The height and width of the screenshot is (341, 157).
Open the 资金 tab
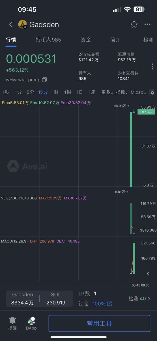[x=86, y=40]
